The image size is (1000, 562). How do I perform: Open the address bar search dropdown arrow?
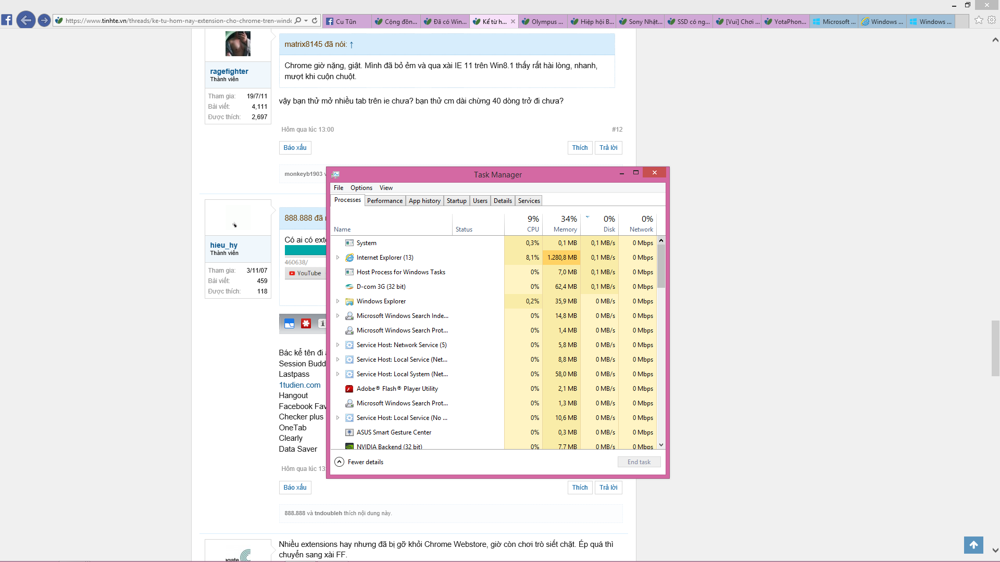coord(306,21)
